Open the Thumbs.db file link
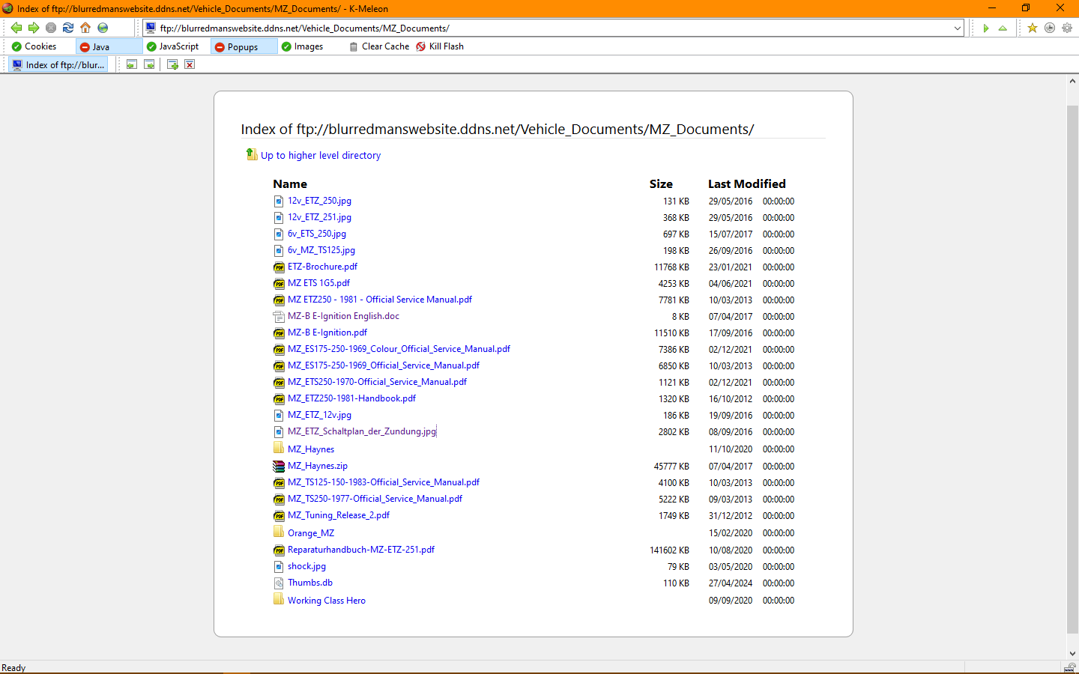The width and height of the screenshot is (1079, 674). pyautogui.click(x=310, y=583)
